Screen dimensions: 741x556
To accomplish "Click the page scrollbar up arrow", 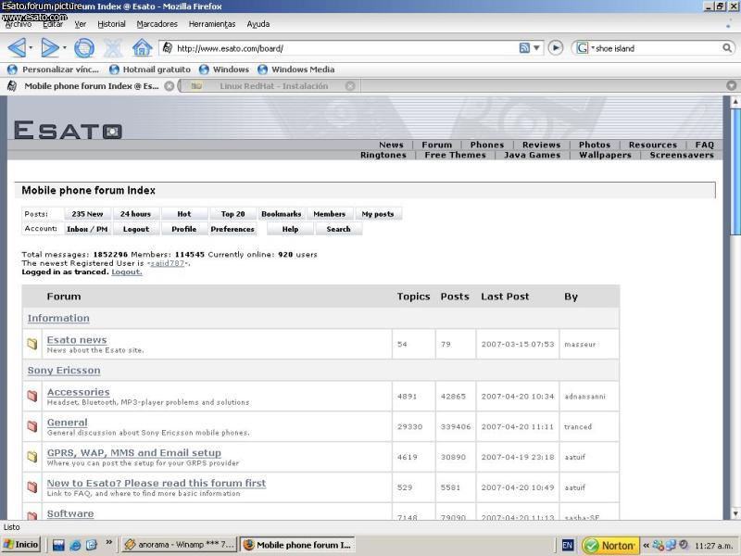I will (735, 102).
